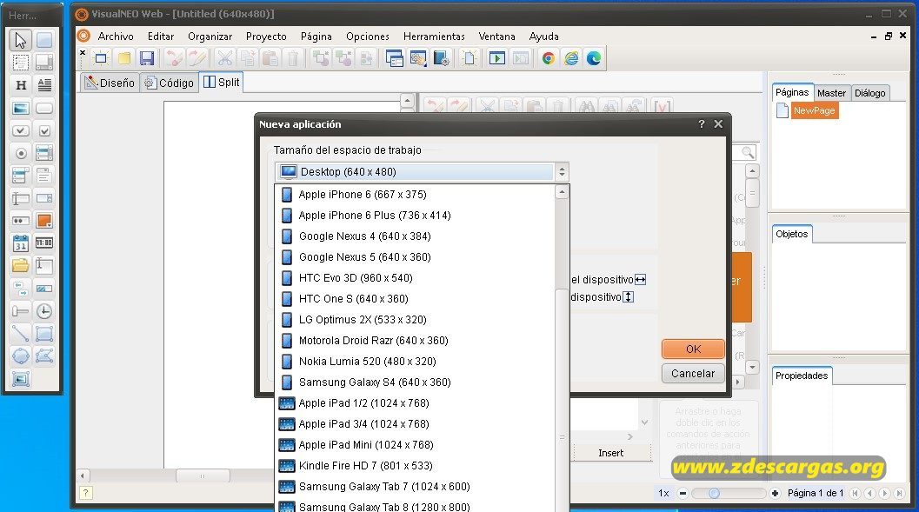Image resolution: width=919 pixels, height=512 pixels.
Task: Run the project with green play icon
Action: [x=497, y=58]
